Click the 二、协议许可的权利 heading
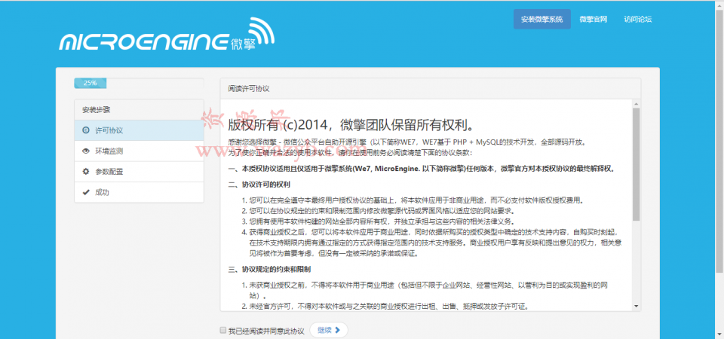The height and width of the screenshot is (339, 724). point(259,185)
